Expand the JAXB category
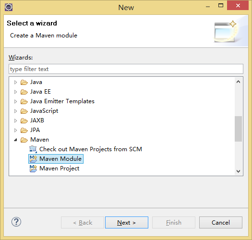252x240 pixels. (15, 120)
